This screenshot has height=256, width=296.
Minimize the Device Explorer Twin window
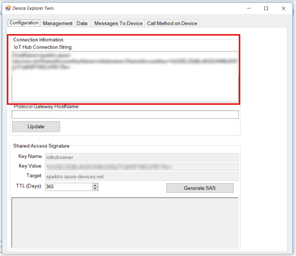(249, 8)
